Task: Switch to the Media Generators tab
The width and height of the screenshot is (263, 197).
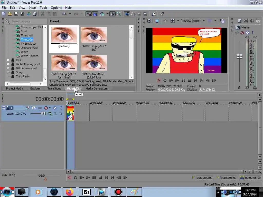Action: [x=97, y=88]
